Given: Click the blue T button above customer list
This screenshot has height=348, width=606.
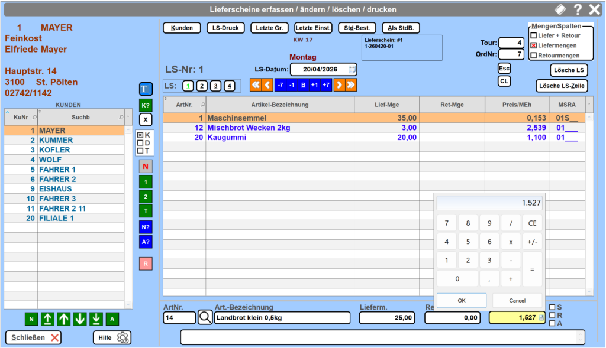Looking at the screenshot, I should 146,89.
